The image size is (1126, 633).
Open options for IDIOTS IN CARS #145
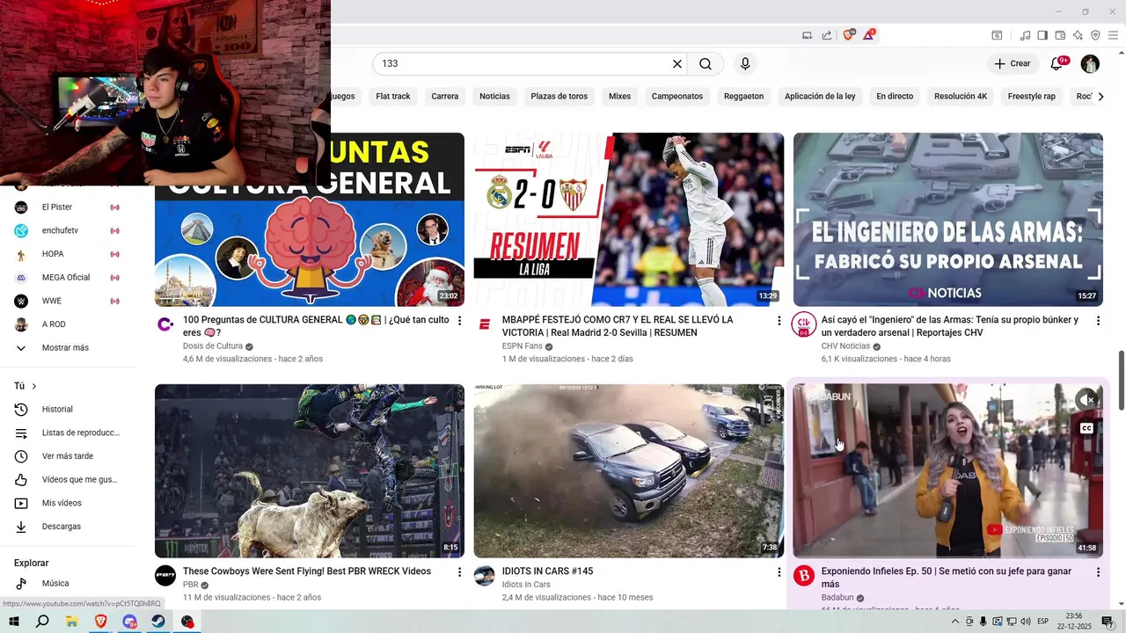click(779, 572)
